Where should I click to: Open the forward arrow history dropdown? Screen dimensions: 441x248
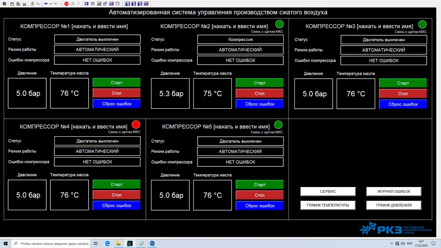pos(60,4)
